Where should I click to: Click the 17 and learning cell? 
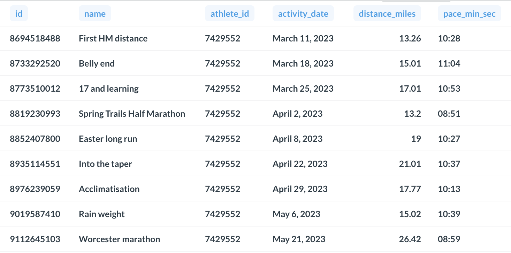[x=108, y=89]
